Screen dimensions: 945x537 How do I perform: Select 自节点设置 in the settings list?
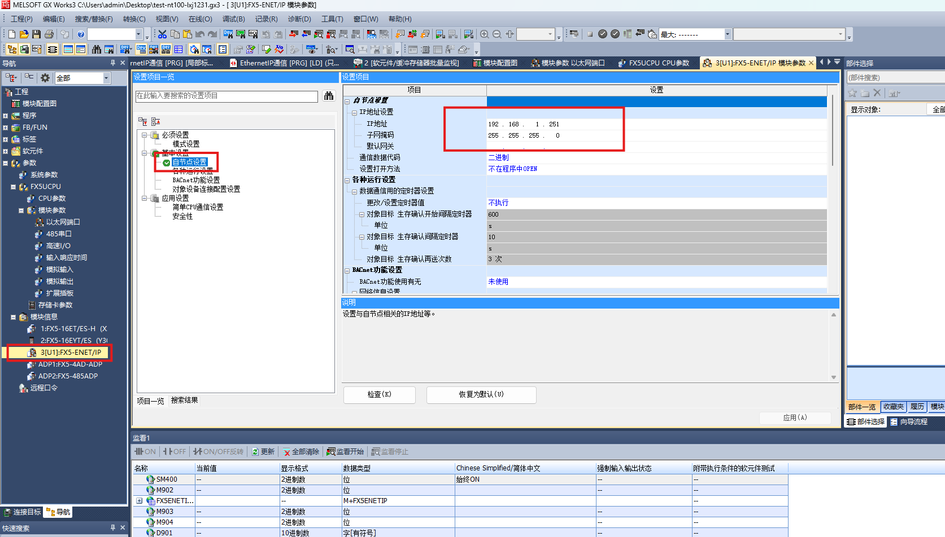(190, 162)
